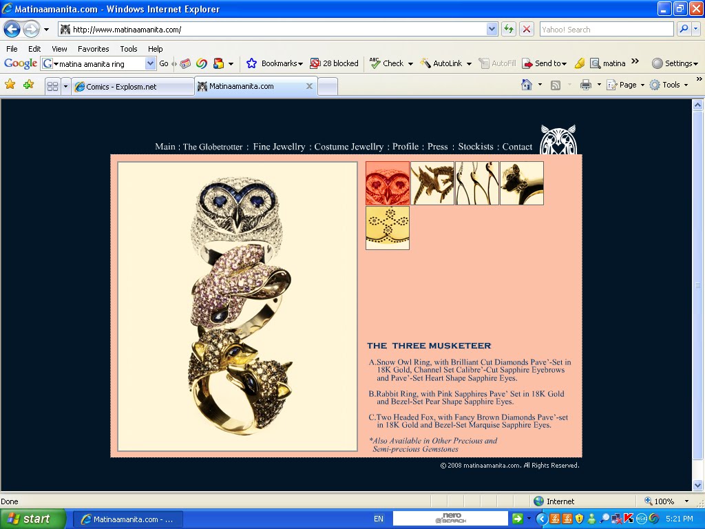The image size is (705, 529).
Task: Select the yellow dotted pattern thumbnail
Action: [388, 227]
